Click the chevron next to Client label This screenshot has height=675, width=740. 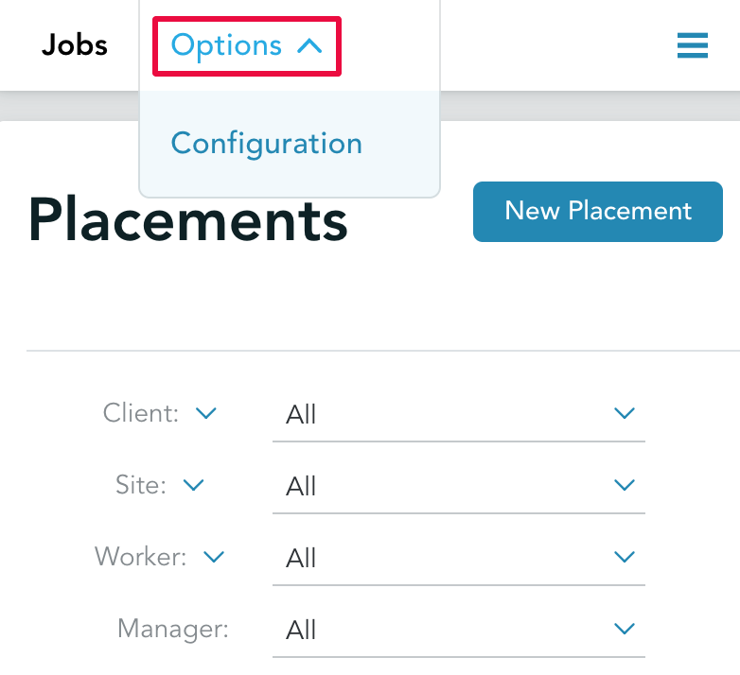[x=206, y=413]
